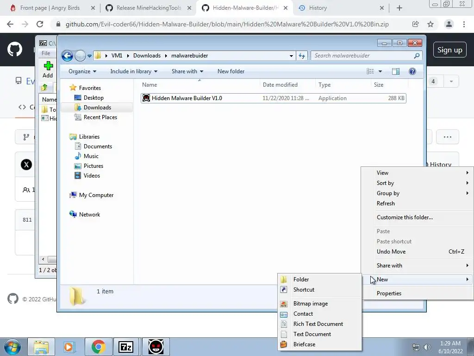The image size is (474, 356).
Task: Expand the View submenu in context menu
Action: (x=418, y=173)
